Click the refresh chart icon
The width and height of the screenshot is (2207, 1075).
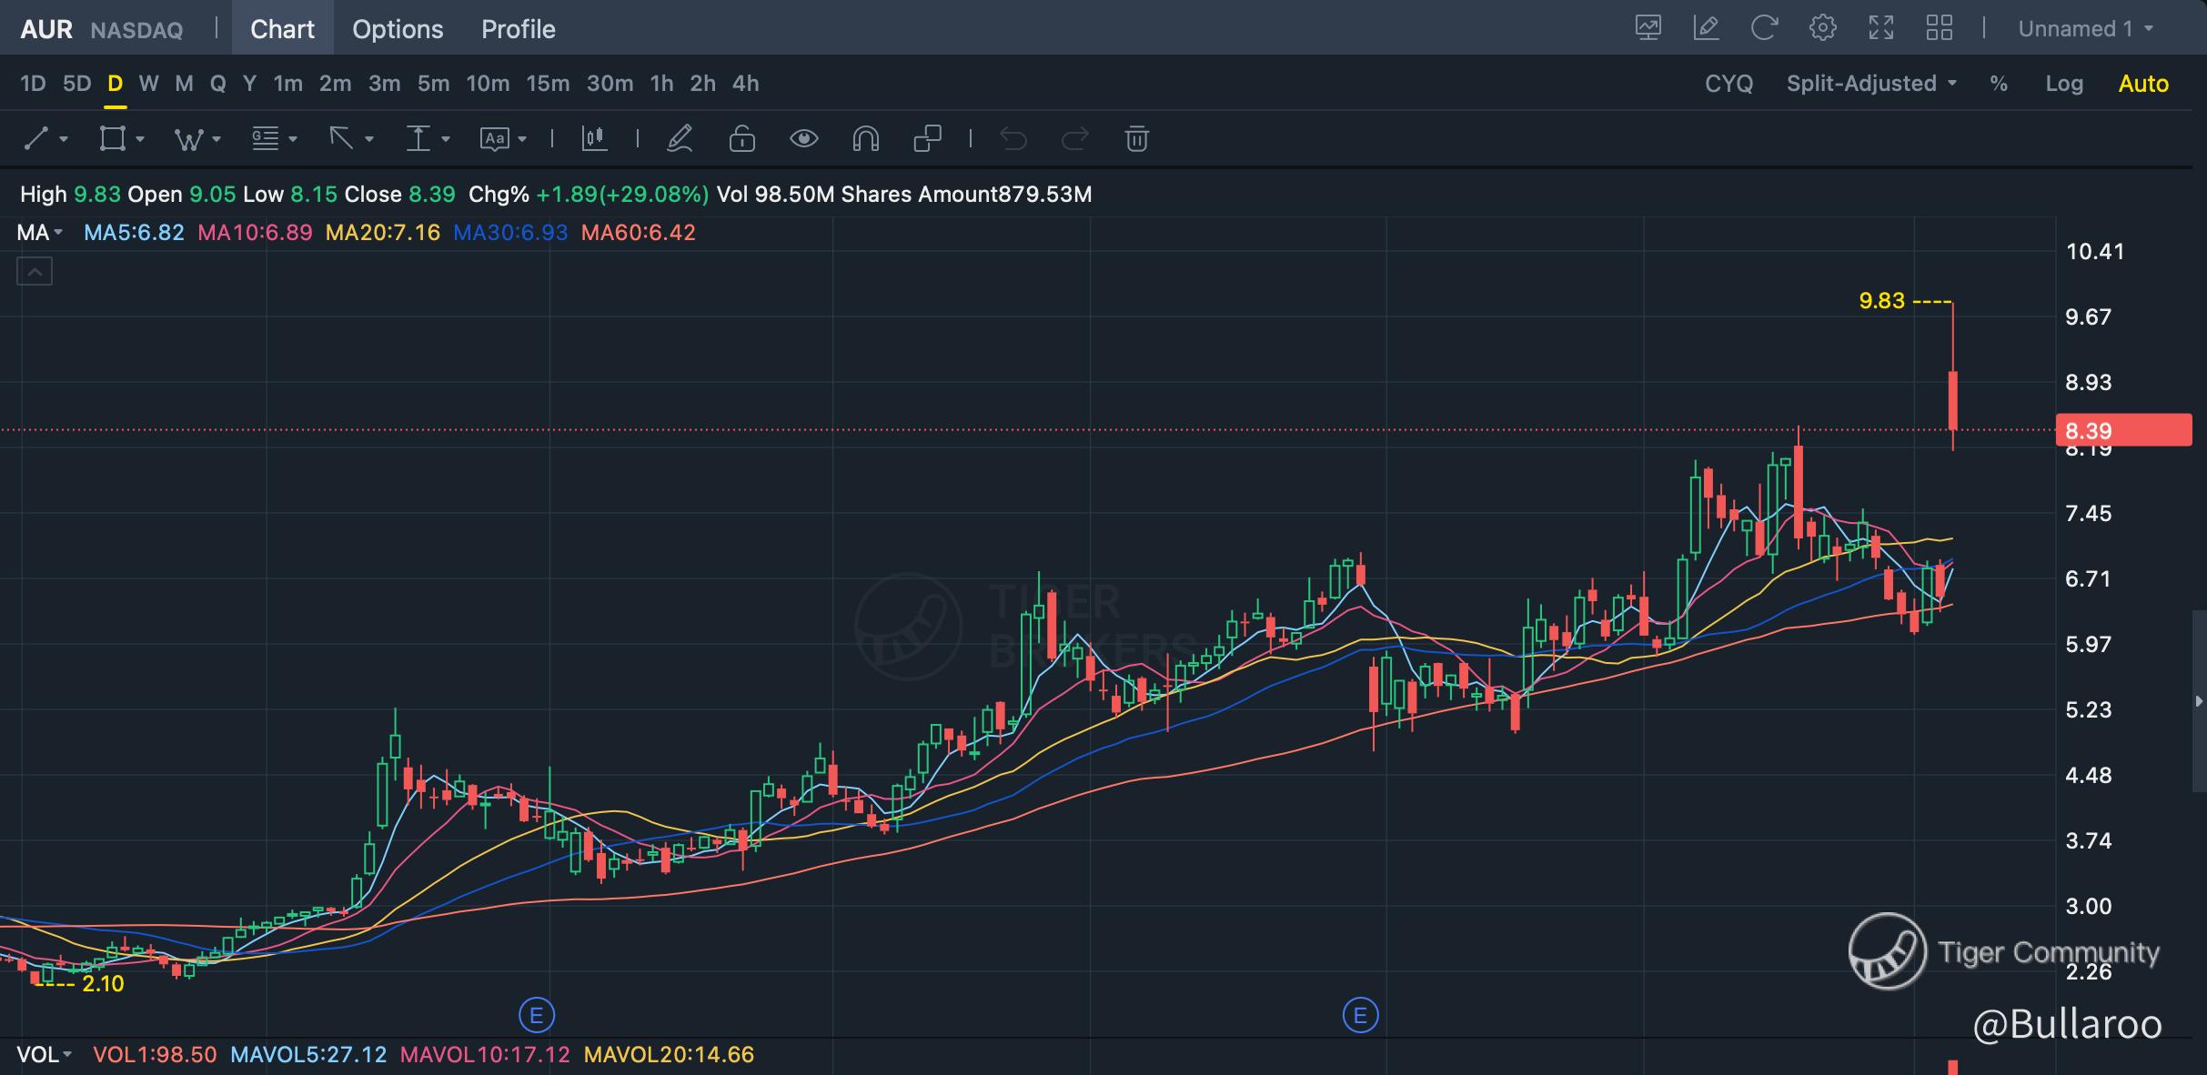tap(1764, 28)
